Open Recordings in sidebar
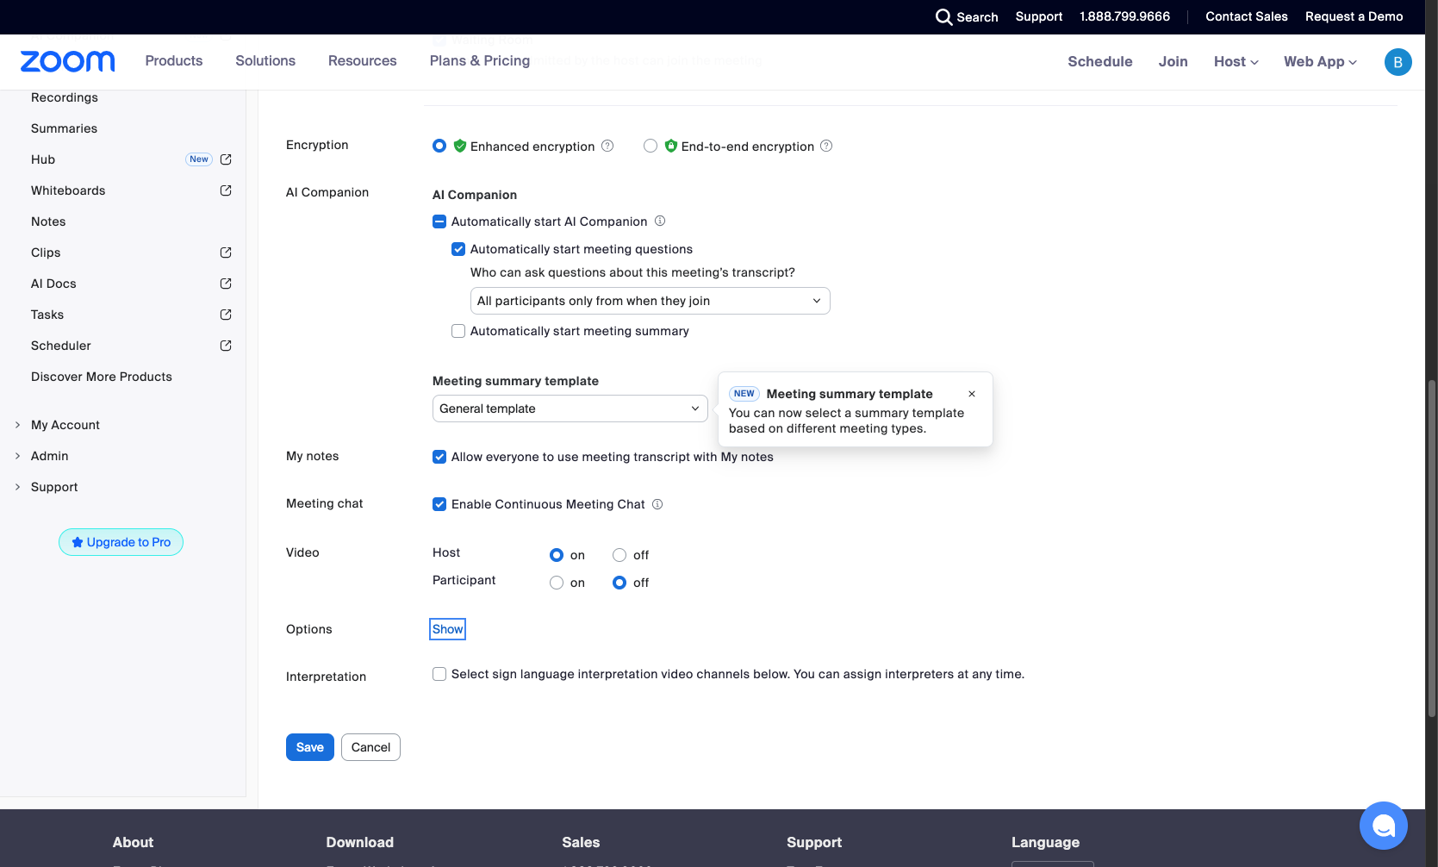This screenshot has height=867, width=1438. (65, 97)
